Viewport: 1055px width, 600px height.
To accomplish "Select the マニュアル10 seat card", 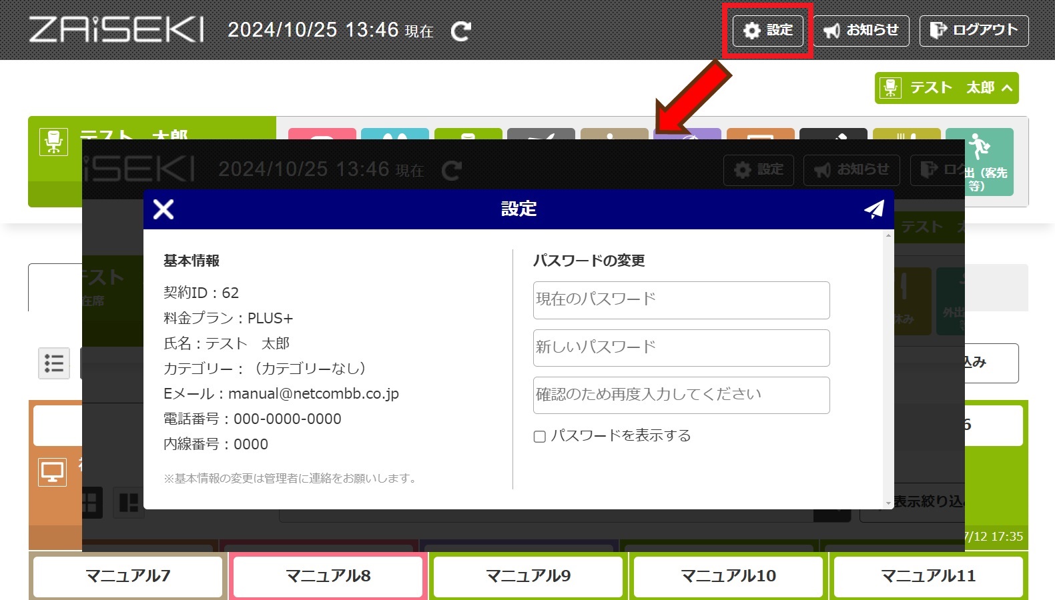I will pyautogui.click(x=729, y=576).
